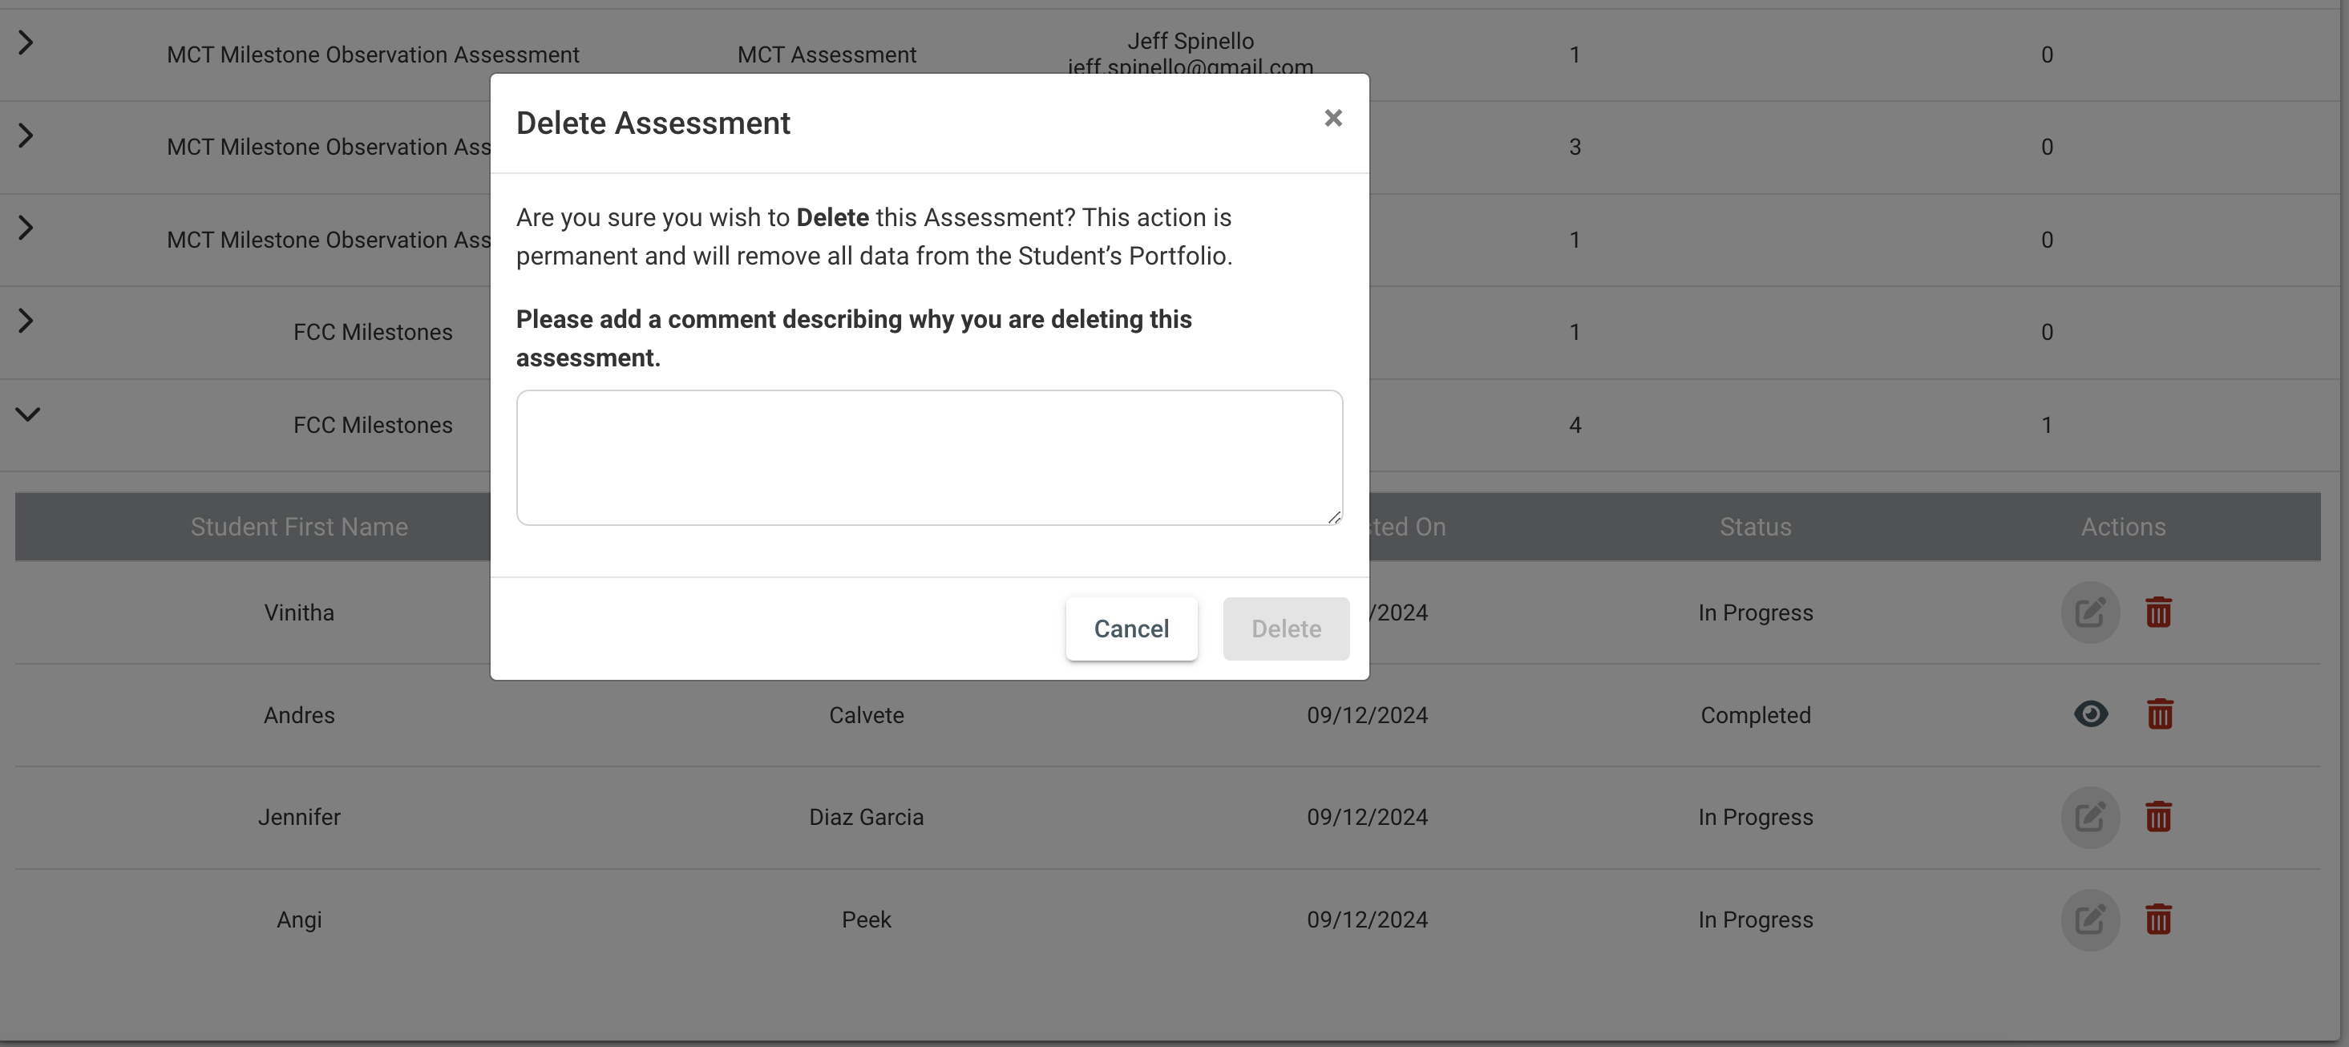Edit Angi's assessment with pencil icon
The width and height of the screenshot is (2349, 1047).
pos(2090,920)
